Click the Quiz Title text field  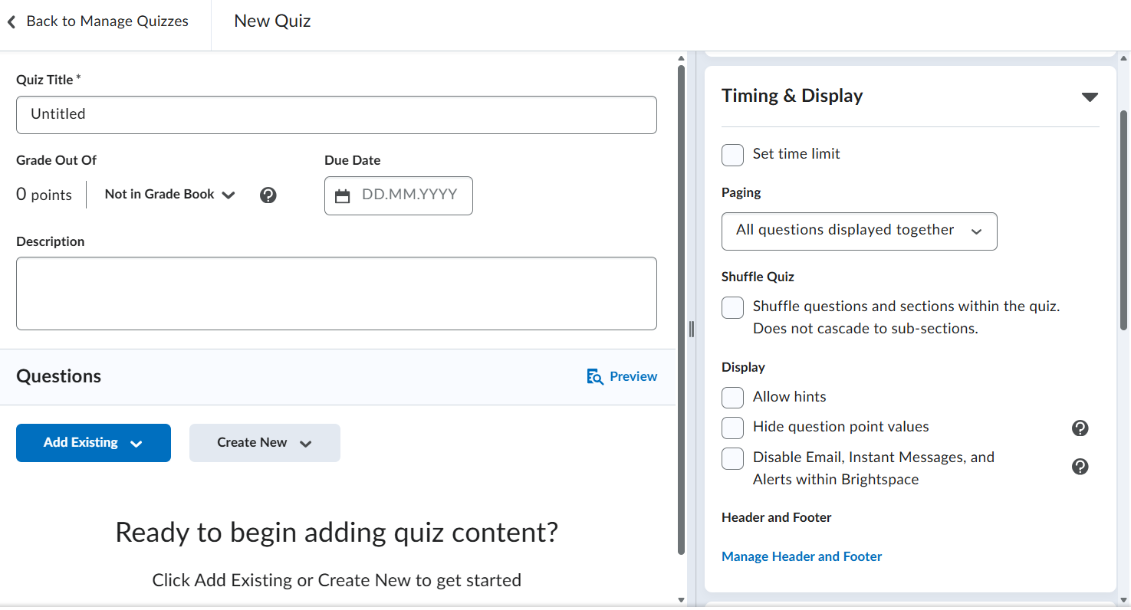[x=336, y=115]
